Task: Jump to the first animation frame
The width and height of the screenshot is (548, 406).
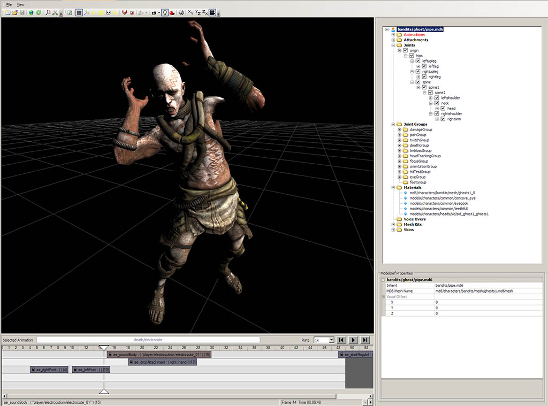Action: [x=341, y=340]
